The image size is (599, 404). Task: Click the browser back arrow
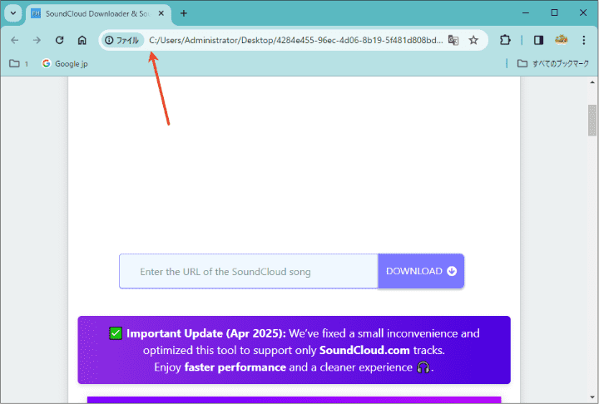[14, 40]
